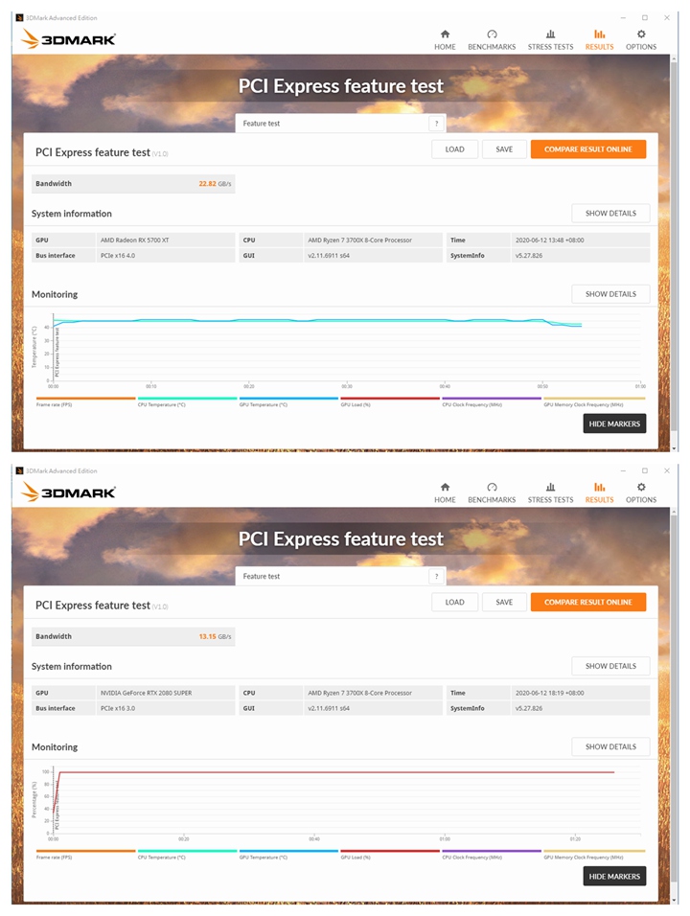
Task: Open RESULTS in the top 3DMark window
Action: click(x=600, y=39)
